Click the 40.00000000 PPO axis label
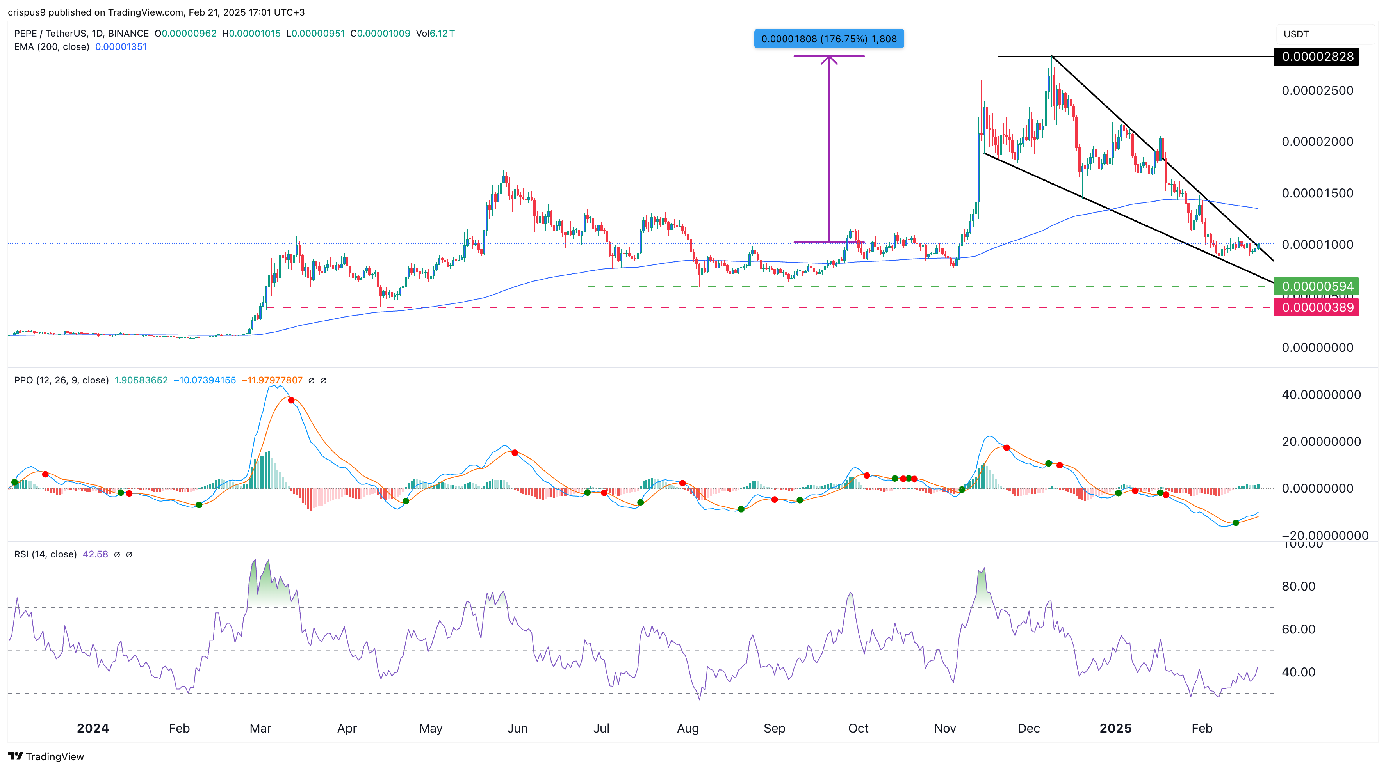The image size is (1386, 770). [x=1322, y=395]
